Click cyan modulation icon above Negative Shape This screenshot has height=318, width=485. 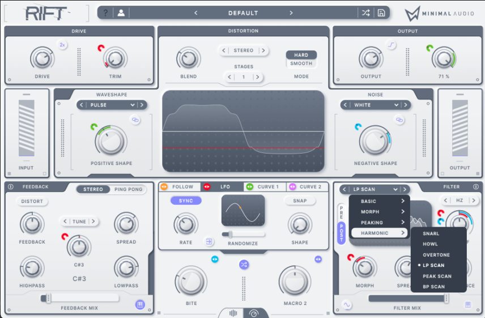(x=358, y=126)
